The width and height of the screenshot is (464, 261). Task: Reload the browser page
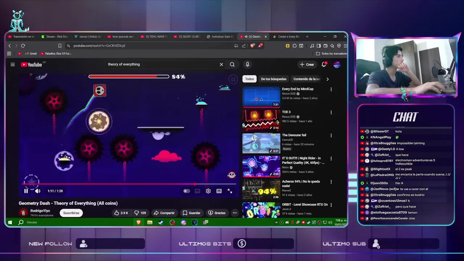[x=23, y=46]
